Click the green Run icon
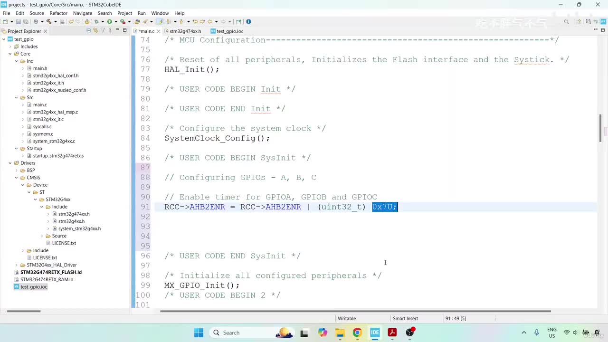The image size is (608, 342). pos(109,21)
